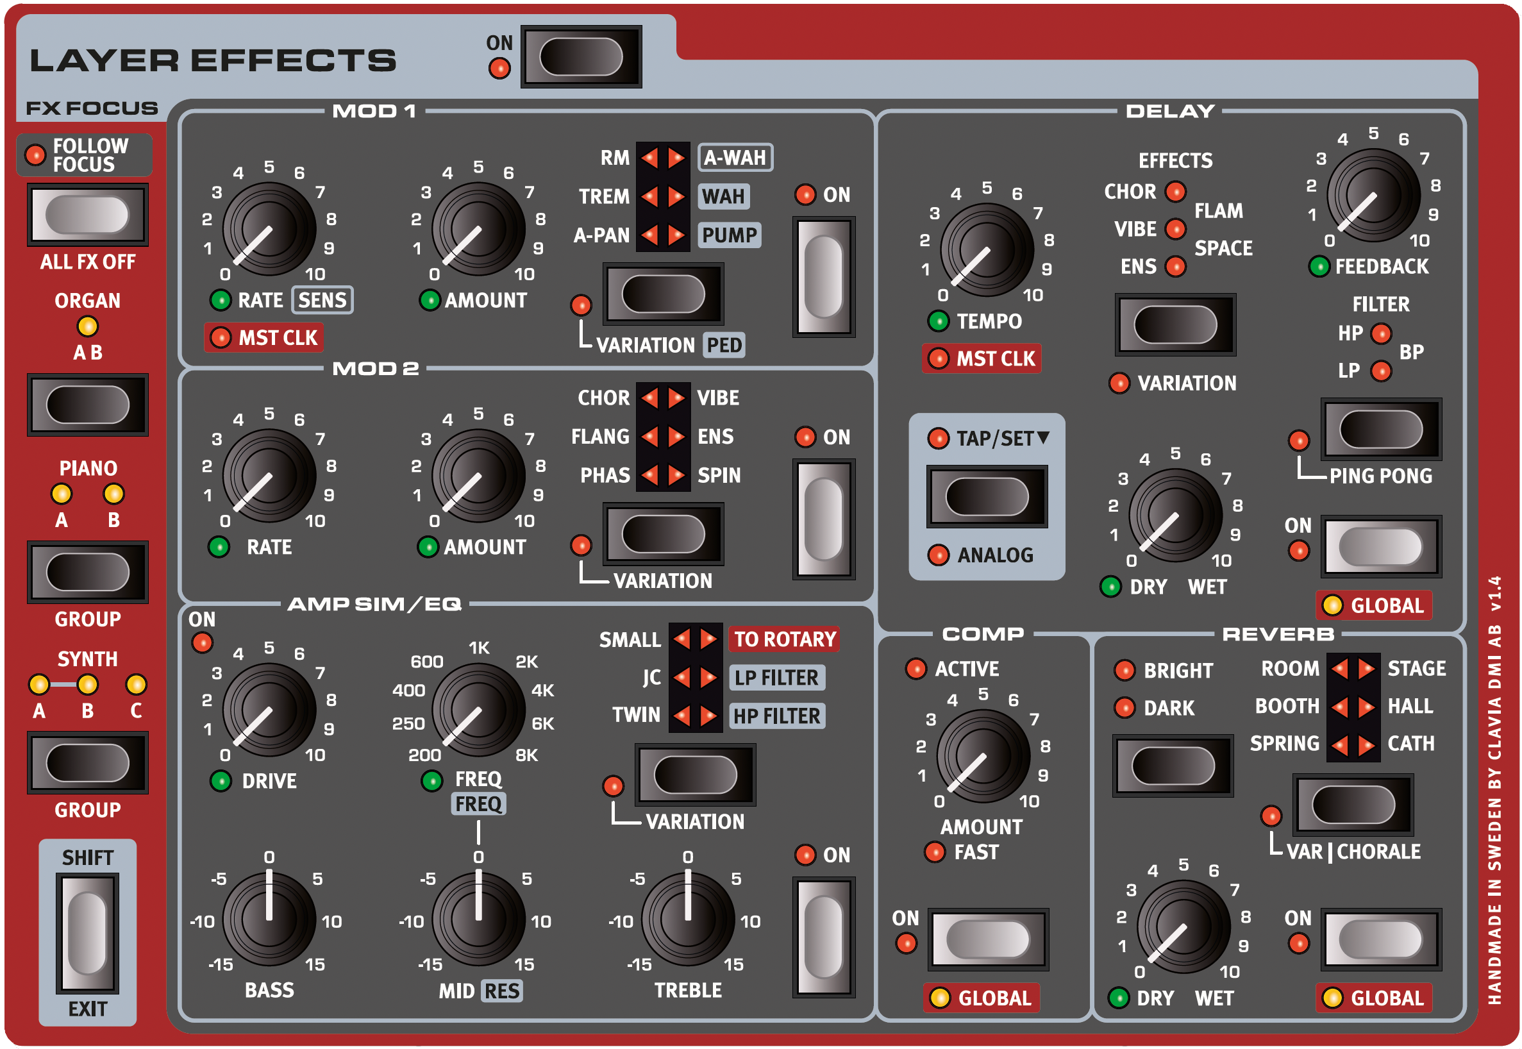Select the Organ A B focus button
Image resolution: width=1522 pixels, height=1049 pixels.
pyautogui.click(x=87, y=404)
